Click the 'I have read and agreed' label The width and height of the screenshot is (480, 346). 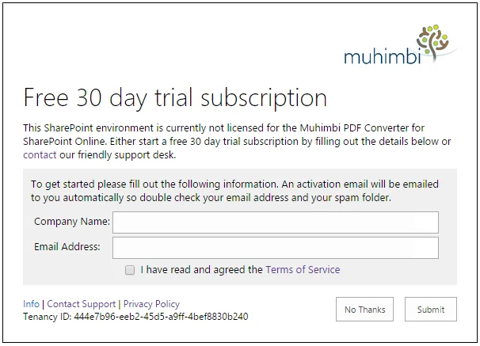pos(201,270)
